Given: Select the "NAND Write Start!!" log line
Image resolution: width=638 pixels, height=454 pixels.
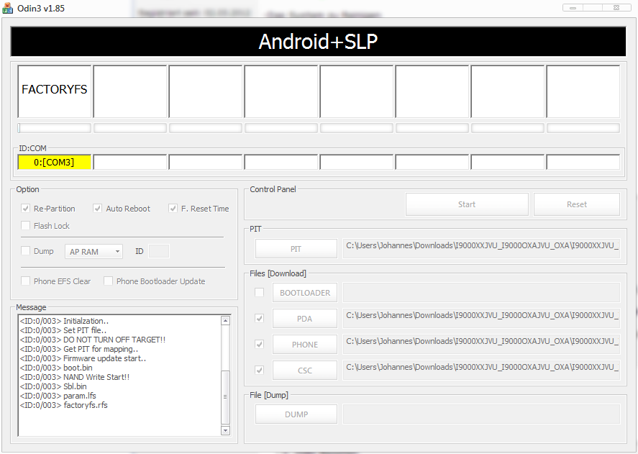Looking at the screenshot, I should 75,377.
